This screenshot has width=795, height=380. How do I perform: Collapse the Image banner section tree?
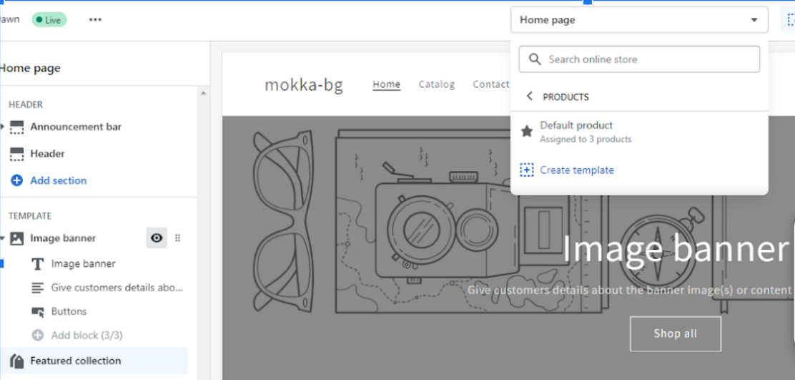[x=3, y=238]
